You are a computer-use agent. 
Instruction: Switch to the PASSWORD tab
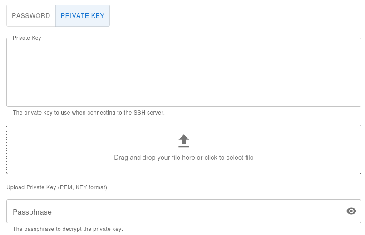pos(31,16)
